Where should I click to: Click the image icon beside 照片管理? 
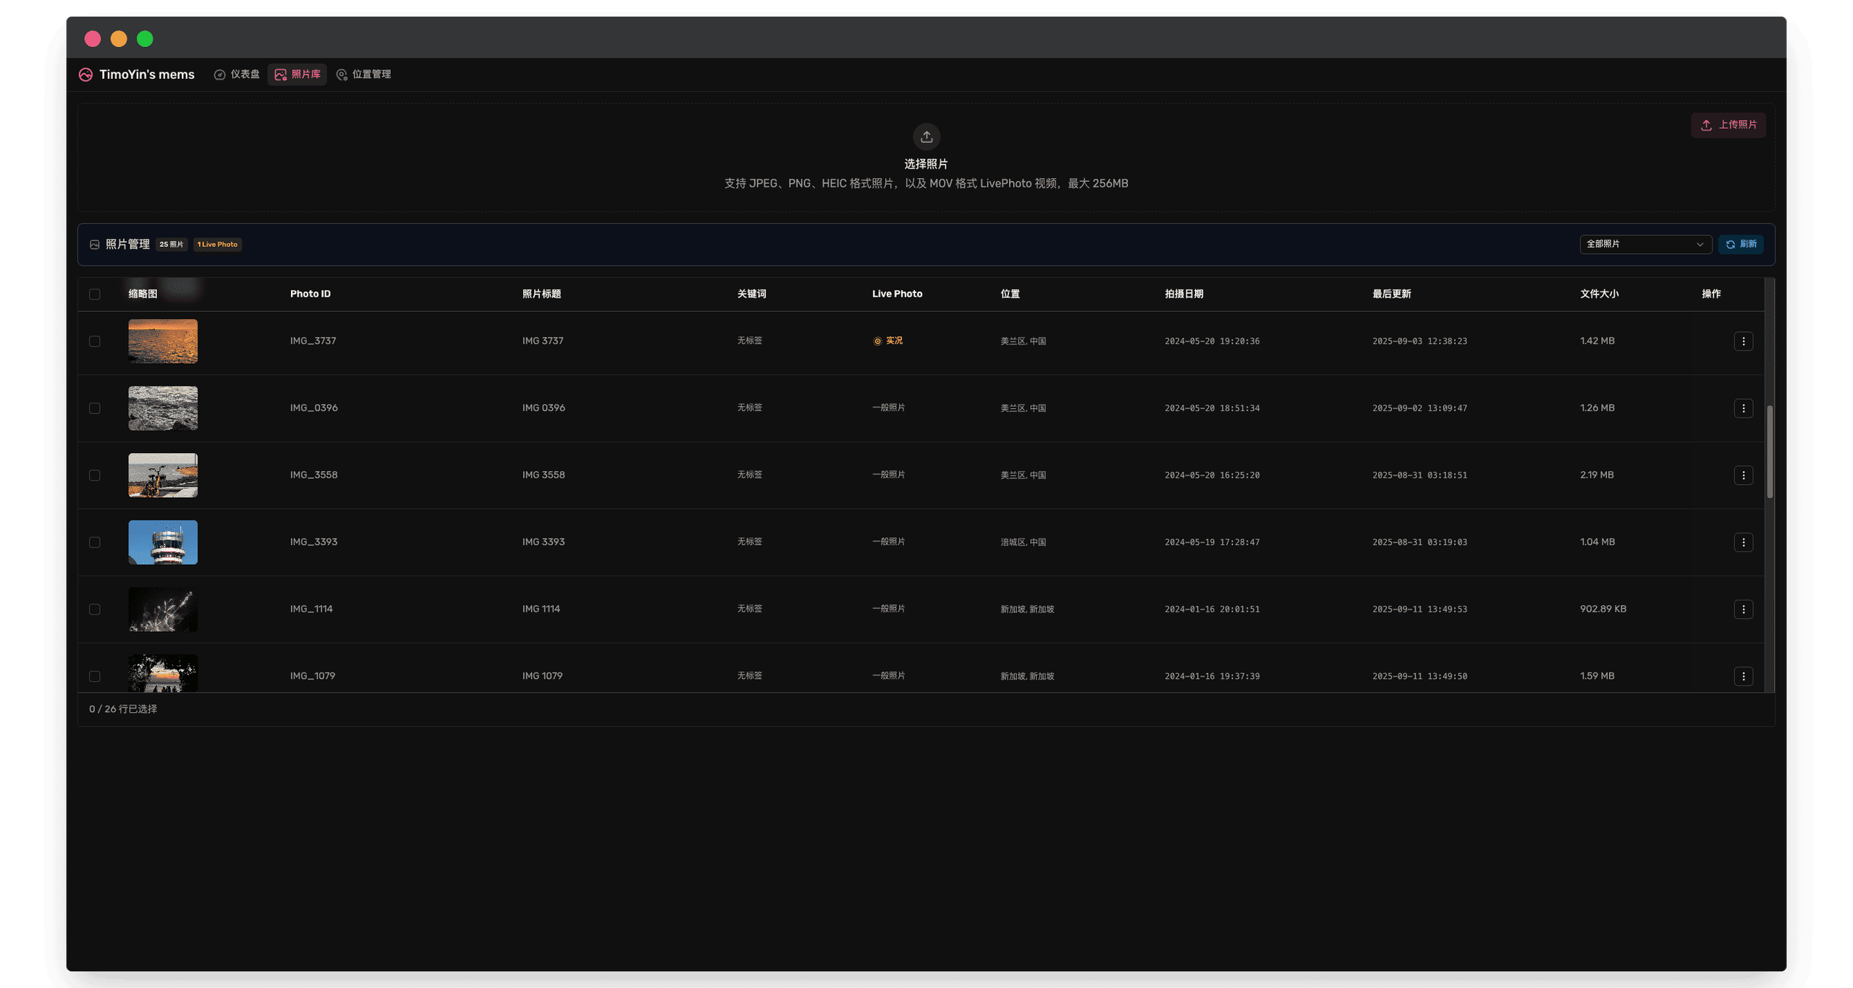point(94,245)
